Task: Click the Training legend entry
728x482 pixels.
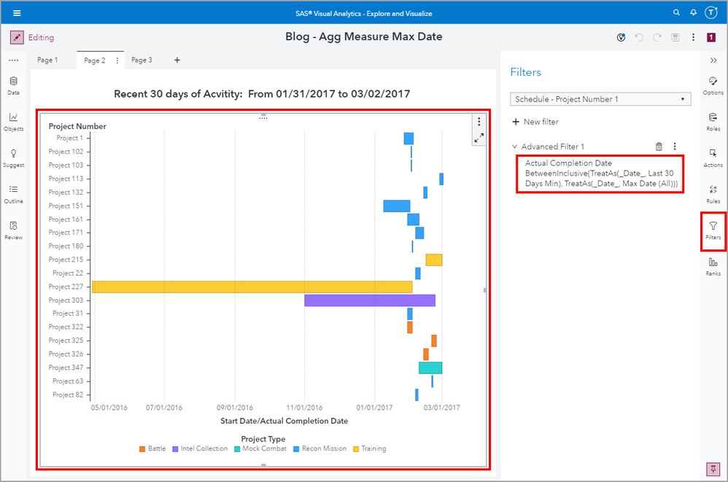Action: tap(370, 448)
